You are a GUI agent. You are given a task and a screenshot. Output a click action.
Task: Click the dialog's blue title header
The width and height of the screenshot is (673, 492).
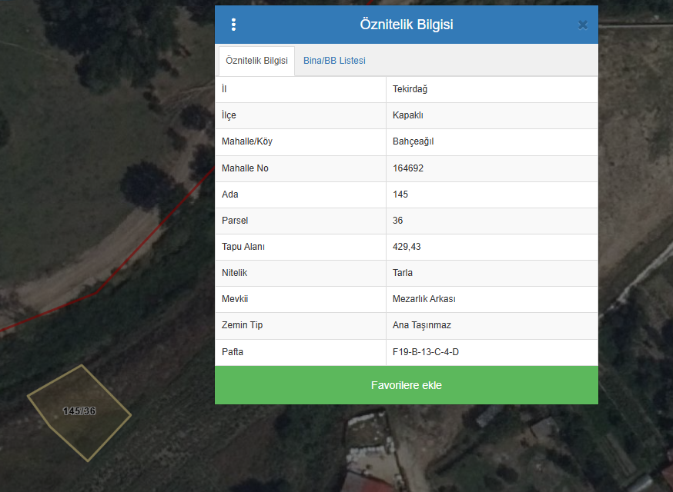[406, 25]
